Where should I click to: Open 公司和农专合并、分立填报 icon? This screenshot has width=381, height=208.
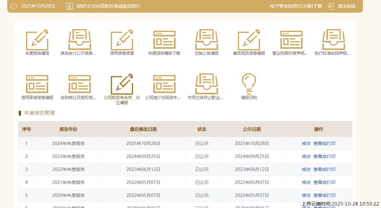tap(122, 84)
